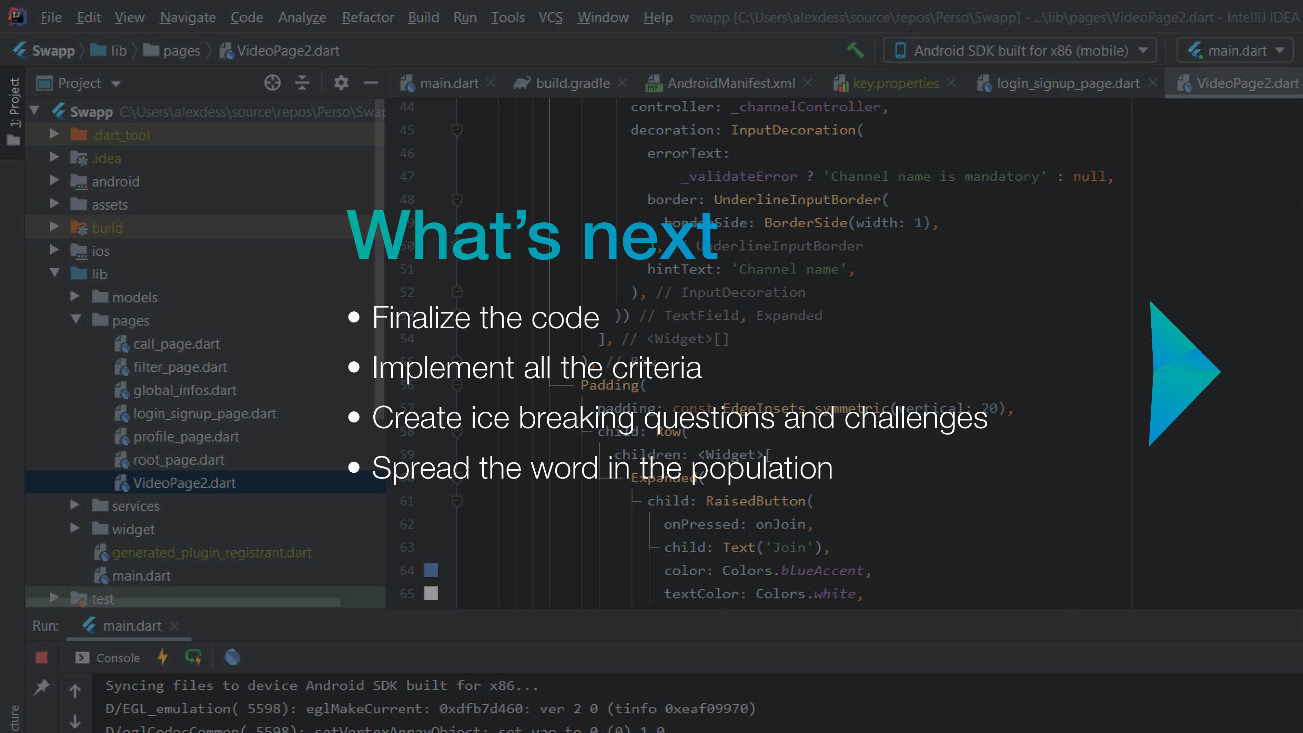Click the Collapse All icon in Project panel
This screenshot has width=1303, height=733.
302,82
